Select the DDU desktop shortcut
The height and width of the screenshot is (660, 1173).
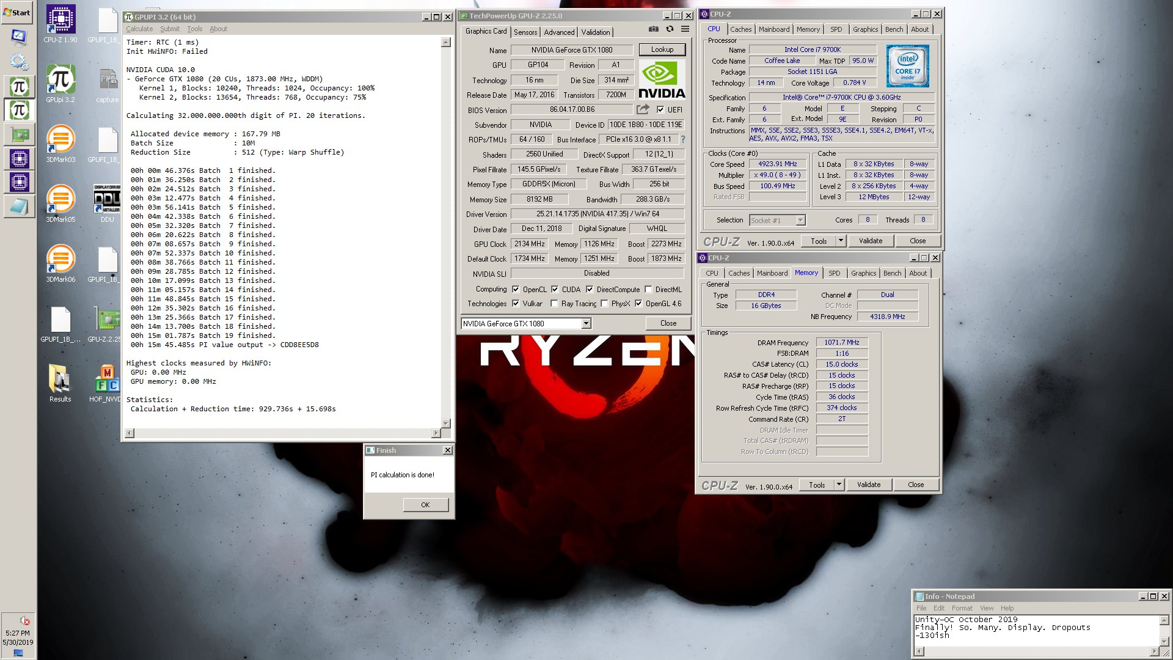pyautogui.click(x=108, y=204)
